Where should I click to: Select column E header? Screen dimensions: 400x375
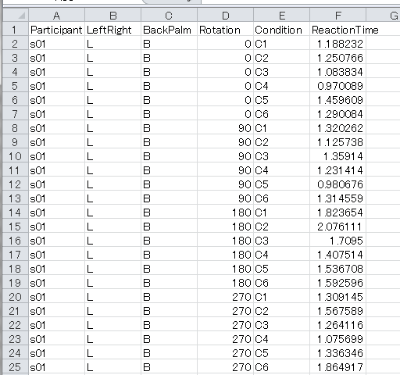[281, 16]
